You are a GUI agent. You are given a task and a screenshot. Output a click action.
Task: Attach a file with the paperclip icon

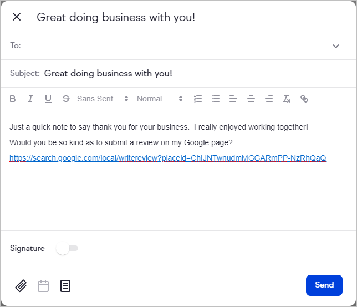(21, 285)
